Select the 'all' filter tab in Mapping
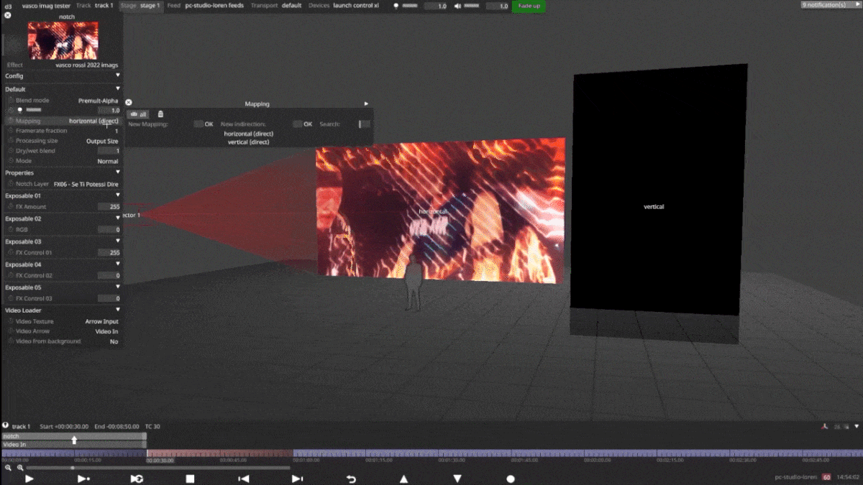 (x=139, y=114)
